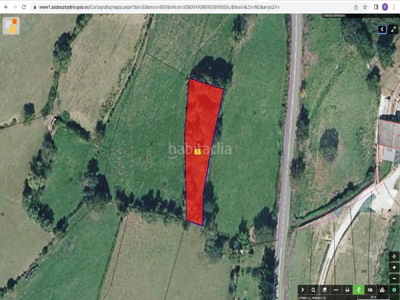Screen dimensions: 400x300
Task: Bookmark this page with the star
Action: click(365, 7)
